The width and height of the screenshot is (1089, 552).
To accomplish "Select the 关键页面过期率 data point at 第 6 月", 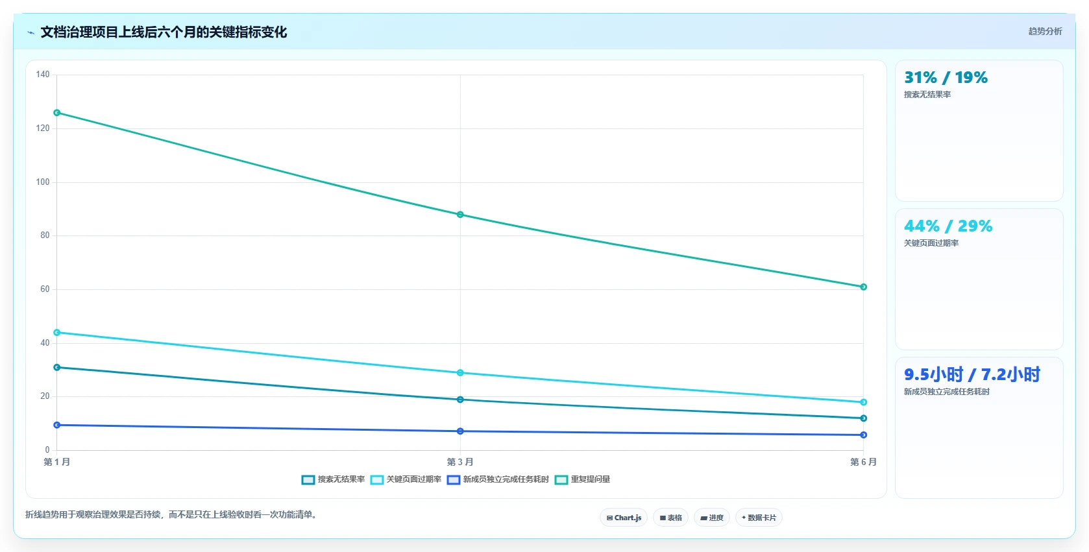I will pos(863,402).
